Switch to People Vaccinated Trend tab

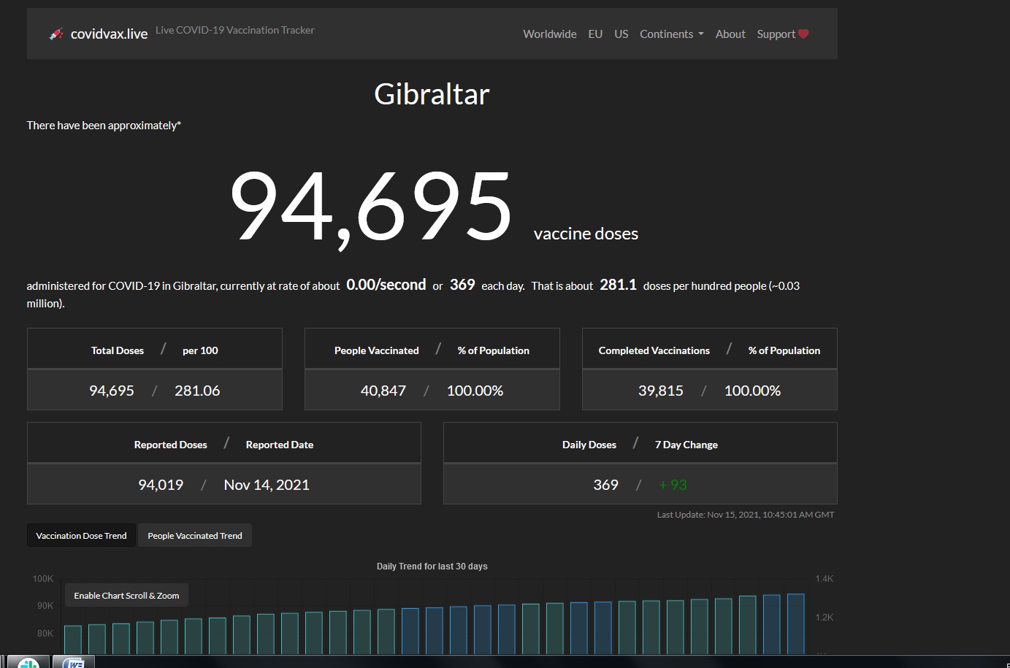tap(194, 535)
